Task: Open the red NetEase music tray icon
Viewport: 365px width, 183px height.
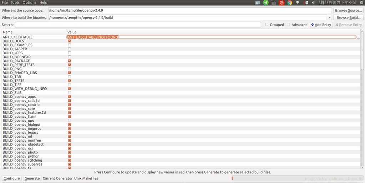Action: click(x=282, y=2)
